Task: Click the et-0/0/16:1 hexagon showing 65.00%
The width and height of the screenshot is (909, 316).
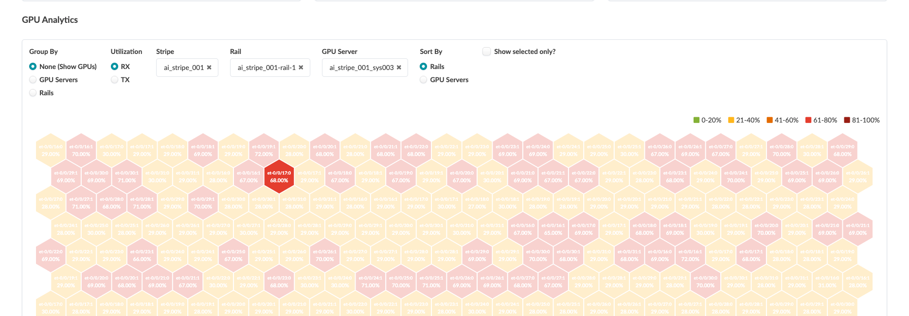Action: (x=553, y=229)
